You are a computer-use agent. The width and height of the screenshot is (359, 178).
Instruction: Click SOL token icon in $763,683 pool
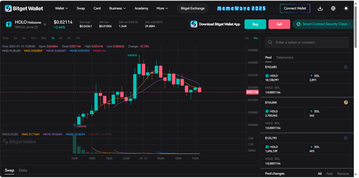(x=311, y=75)
